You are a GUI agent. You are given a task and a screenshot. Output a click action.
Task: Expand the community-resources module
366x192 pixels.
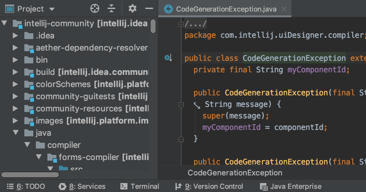(x=15, y=108)
